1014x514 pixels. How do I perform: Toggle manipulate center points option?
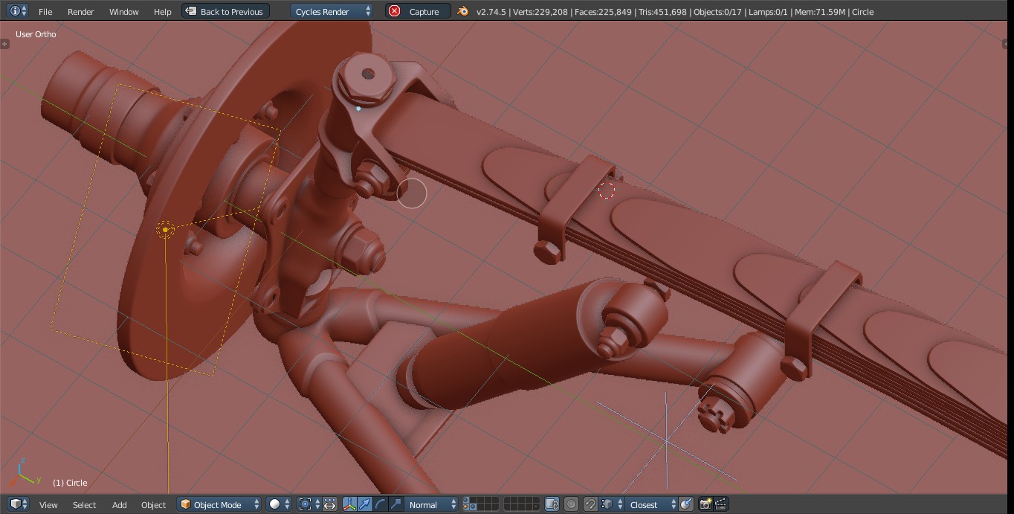coord(330,504)
